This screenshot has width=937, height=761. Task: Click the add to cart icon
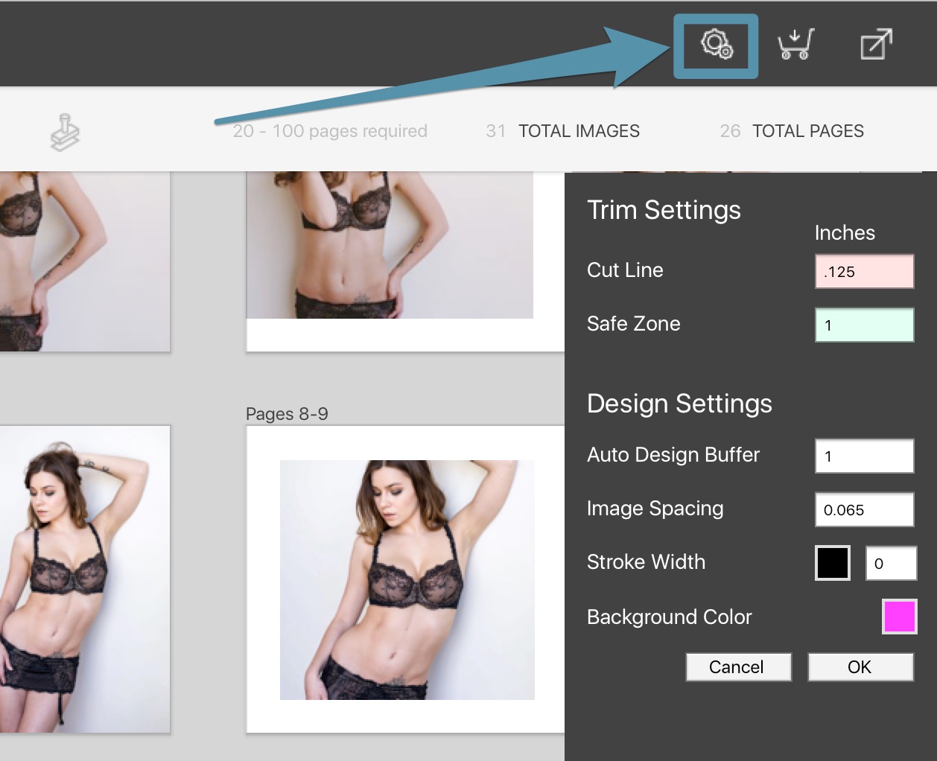[795, 44]
